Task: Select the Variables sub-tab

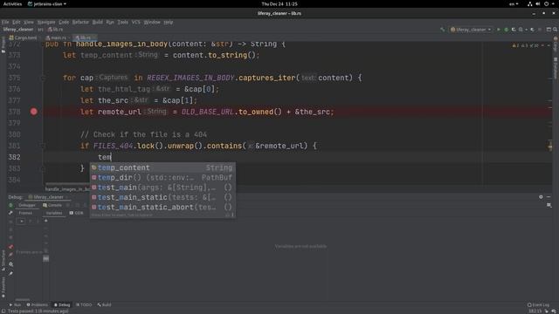Action: tap(54, 213)
